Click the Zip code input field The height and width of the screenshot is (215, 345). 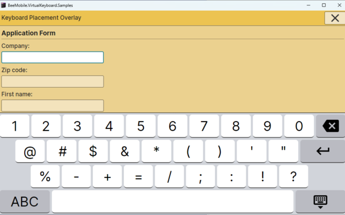[52, 81]
